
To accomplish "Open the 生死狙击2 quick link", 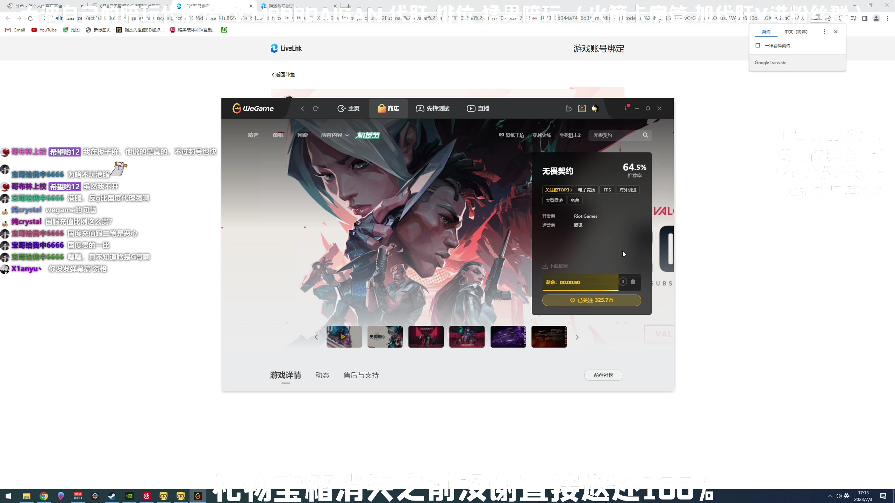I will click(570, 135).
